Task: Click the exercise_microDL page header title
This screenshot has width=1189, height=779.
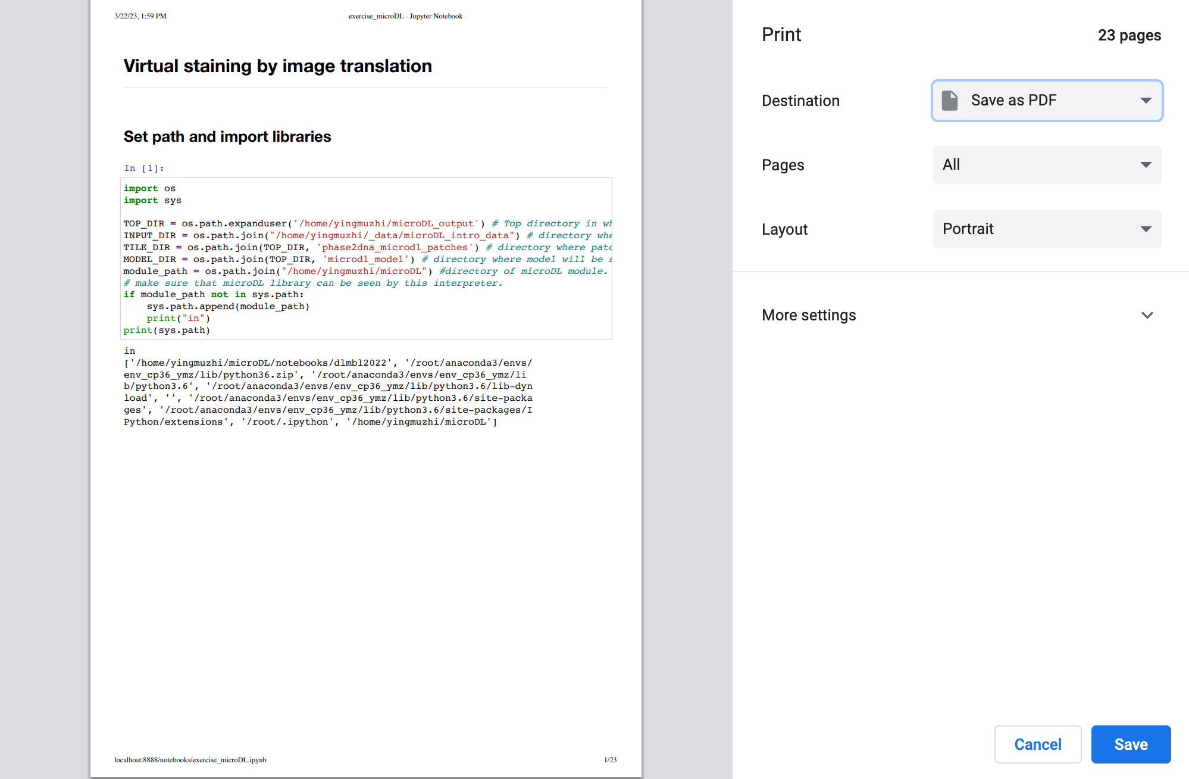Action: click(405, 16)
